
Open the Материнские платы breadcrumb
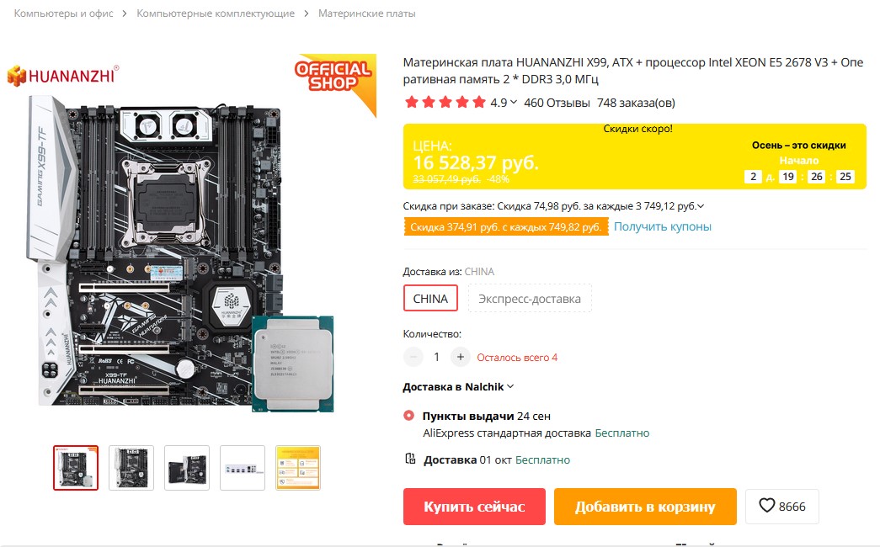click(367, 13)
